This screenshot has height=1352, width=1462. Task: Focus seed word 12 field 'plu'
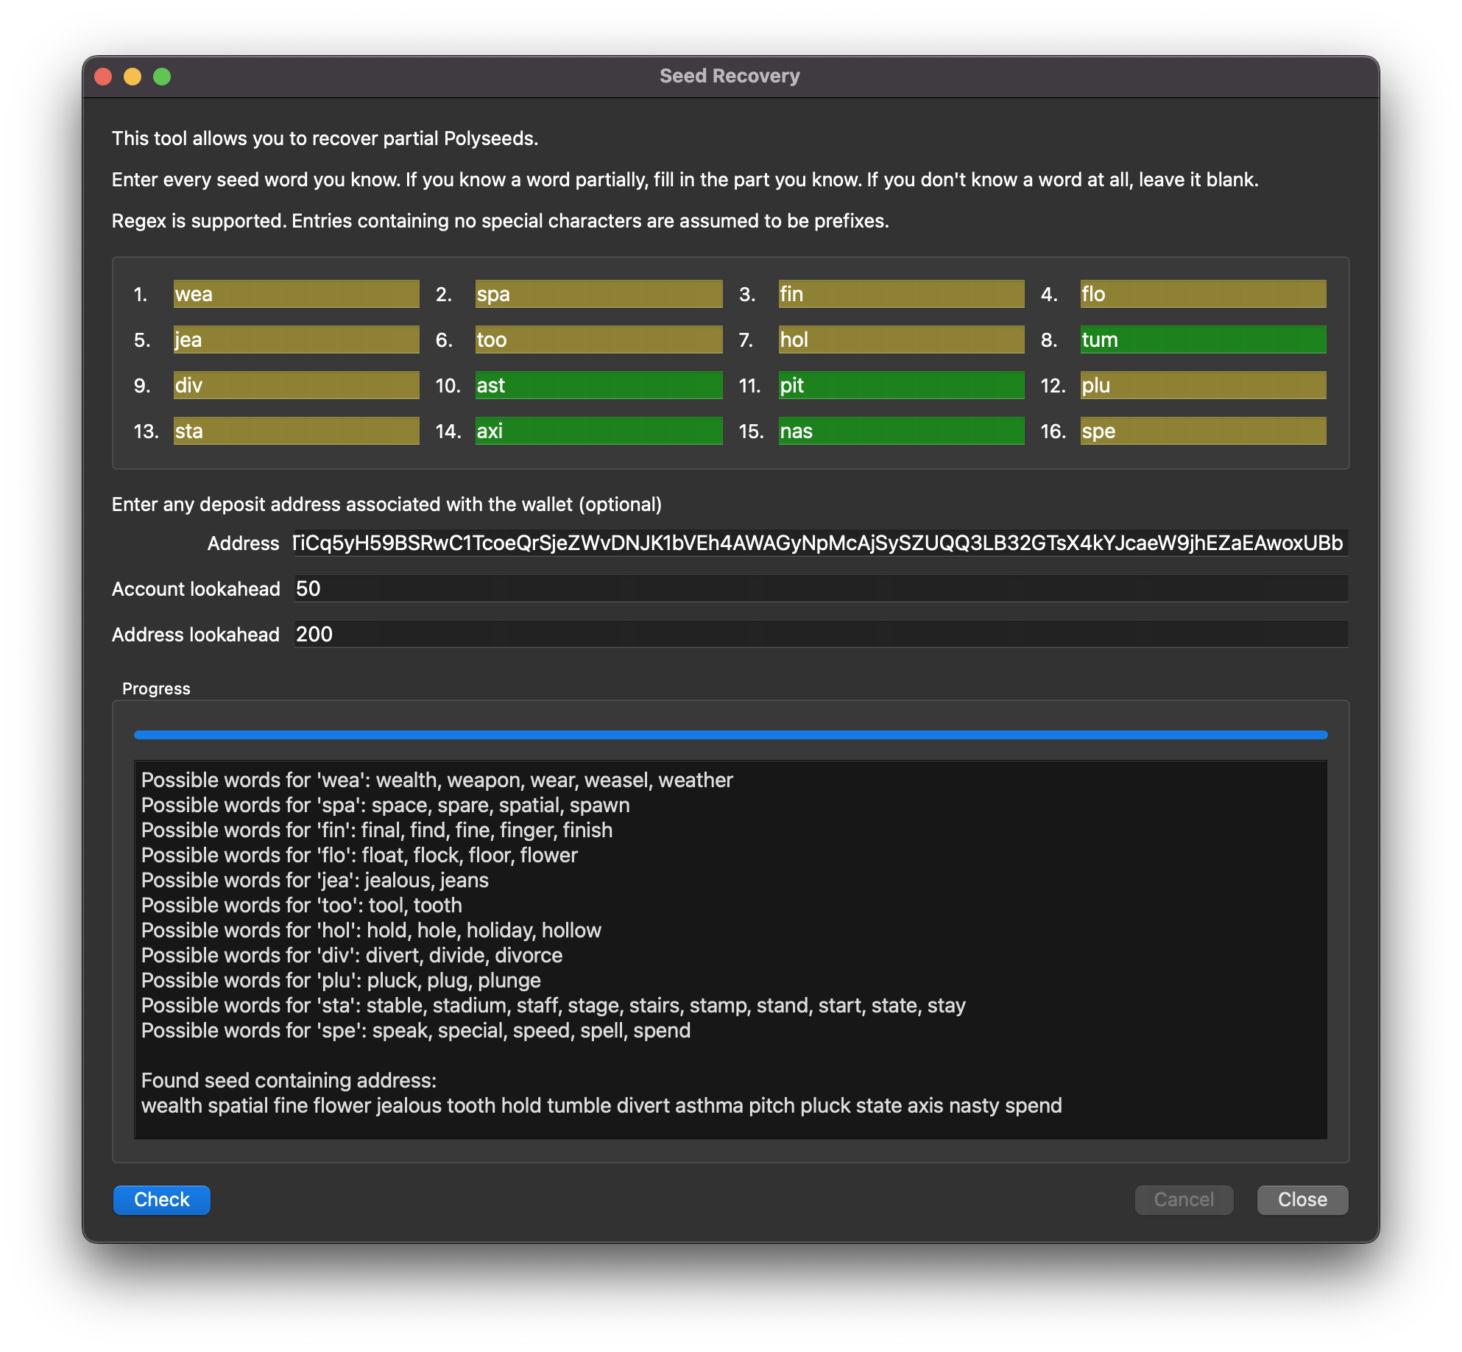(1203, 385)
